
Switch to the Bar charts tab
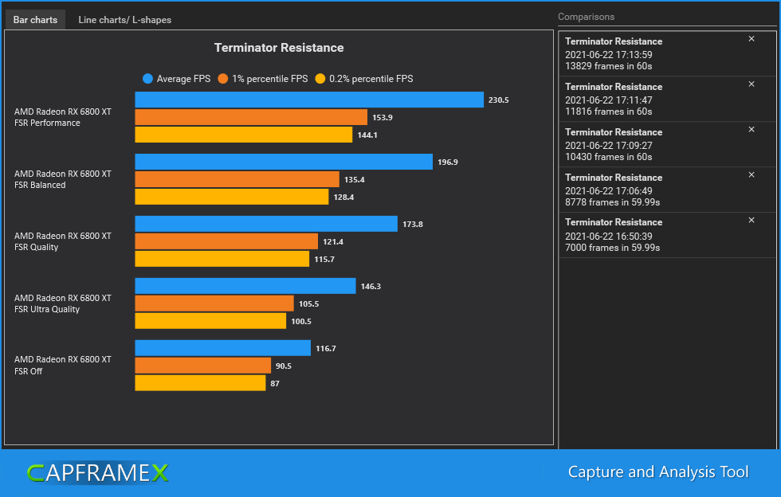pyautogui.click(x=35, y=20)
